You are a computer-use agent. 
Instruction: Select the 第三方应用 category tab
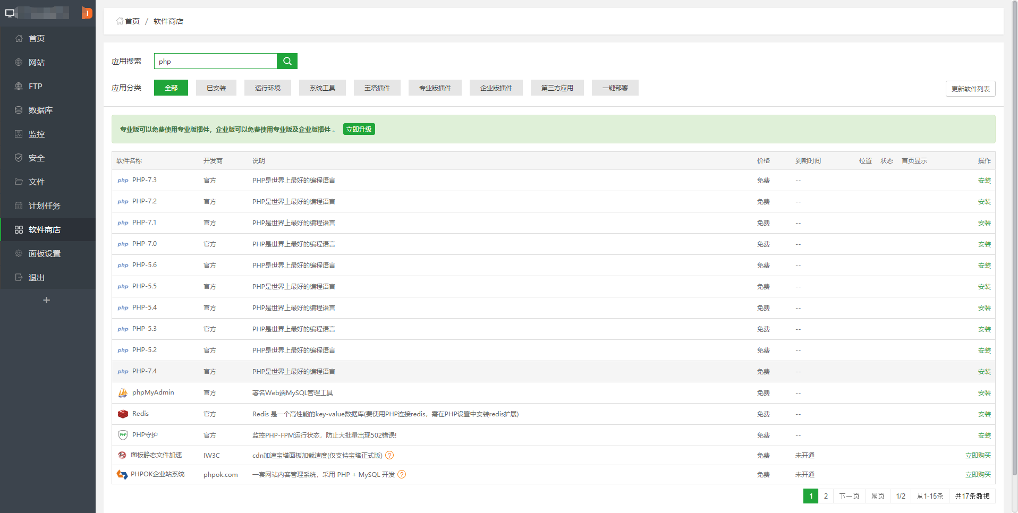557,88
